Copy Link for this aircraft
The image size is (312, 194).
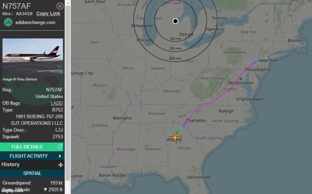point(48,14)
